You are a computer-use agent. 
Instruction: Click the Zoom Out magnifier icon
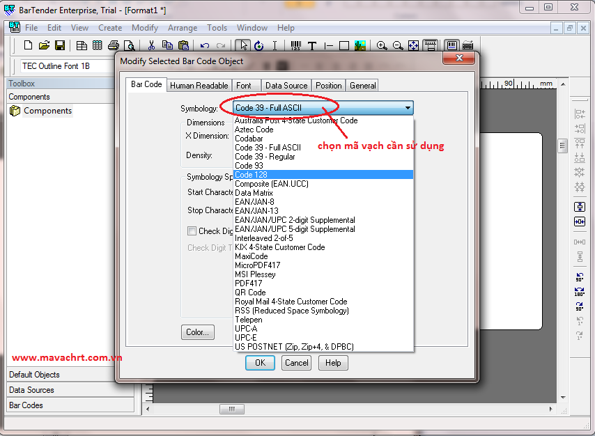pyautogui.click(x=398, y=45)
